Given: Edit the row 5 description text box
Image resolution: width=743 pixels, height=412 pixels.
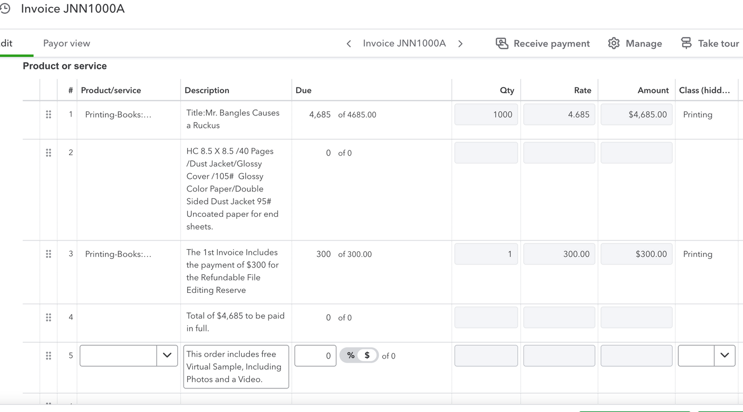Looking at the screenshot, I should point(236,367).
